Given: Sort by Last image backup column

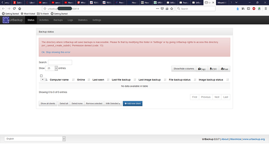Looking at the screenshot, I should [x=150, y=80].
